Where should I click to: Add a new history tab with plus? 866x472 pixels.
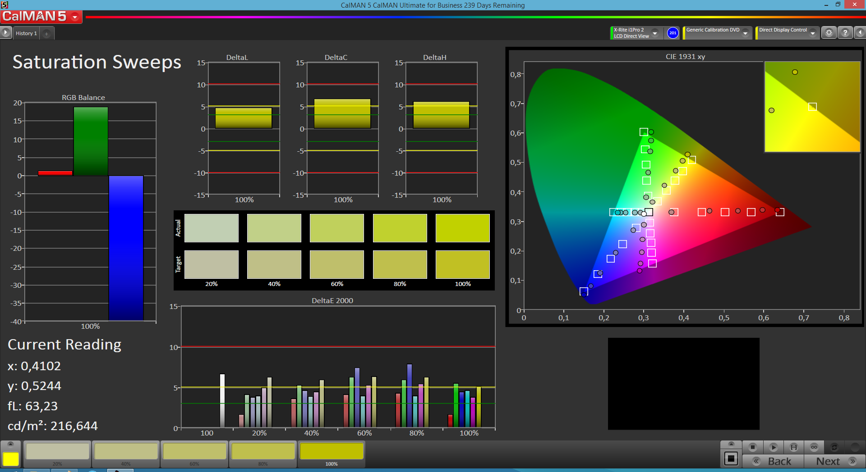(x=46, y=34)
